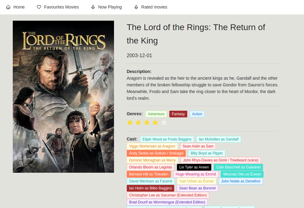Screen dimensions: 304x208
Task: Click the rocket icon beside Rated movies
Action: click(x=136, y=7)
